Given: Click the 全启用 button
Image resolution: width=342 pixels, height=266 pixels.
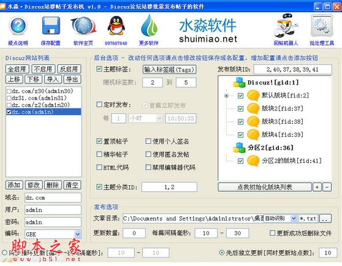Looking at the screenshot, I should pos(17,69).
